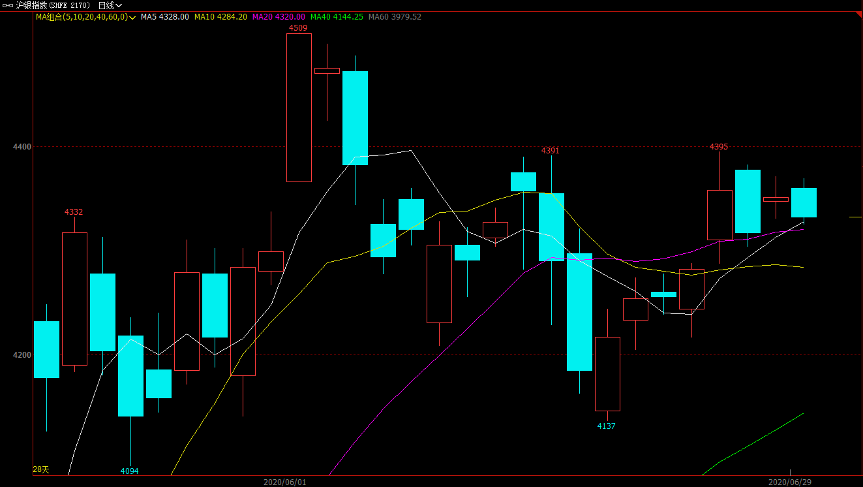Screen dimensions: 863x487
Task: Click the 4400 price axis label
Action: [22, 147]
